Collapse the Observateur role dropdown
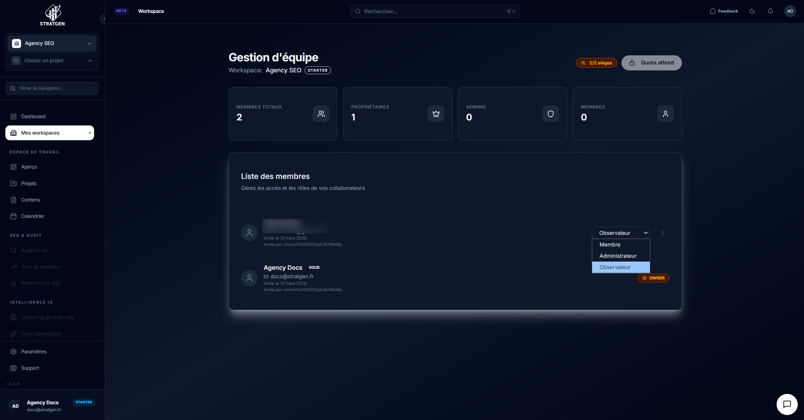The width and height of the screenshot is (804, 420). tap(621, 233)
